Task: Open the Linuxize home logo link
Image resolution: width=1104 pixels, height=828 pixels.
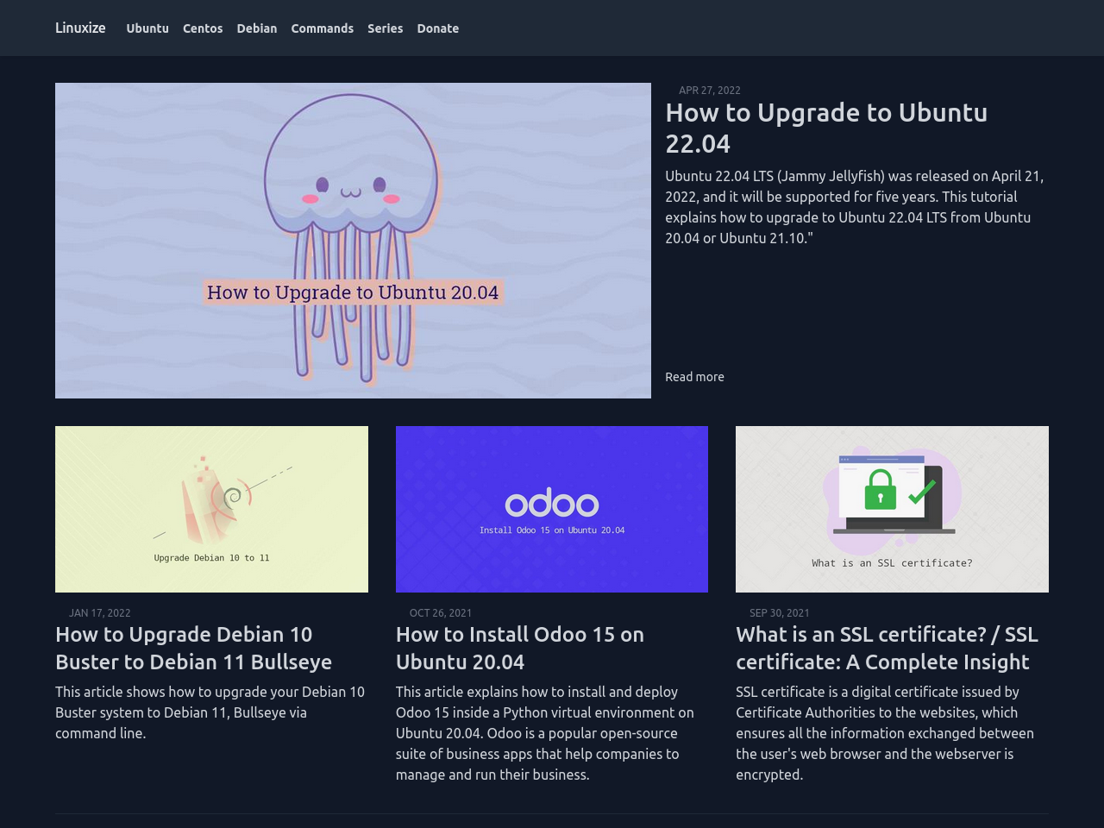Action: (x=80, y=28)
